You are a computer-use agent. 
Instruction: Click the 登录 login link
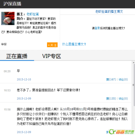coord(97,28)
